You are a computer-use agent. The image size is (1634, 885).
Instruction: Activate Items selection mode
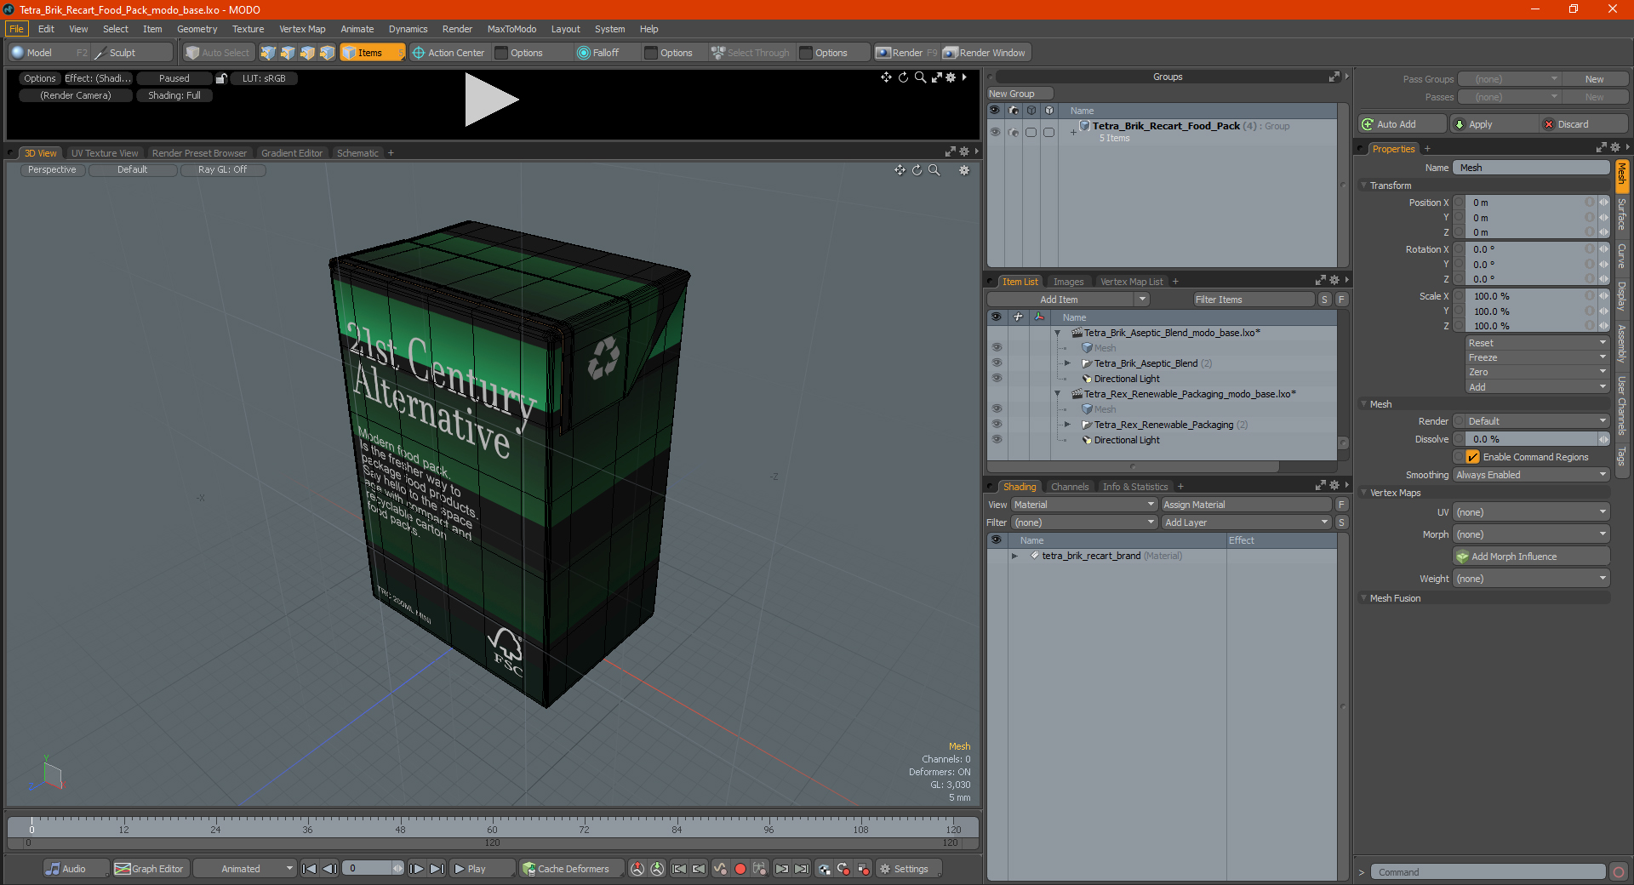pyautogui.click(x=372, y=53)
